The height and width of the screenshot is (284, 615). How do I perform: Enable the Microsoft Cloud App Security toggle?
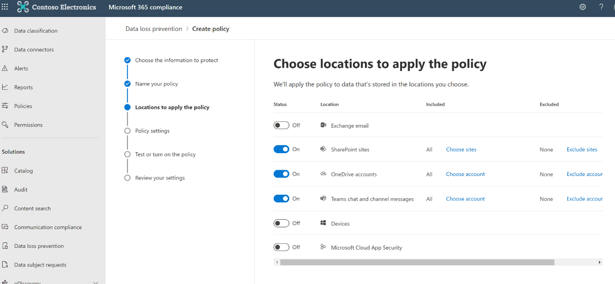pos(281,247)
